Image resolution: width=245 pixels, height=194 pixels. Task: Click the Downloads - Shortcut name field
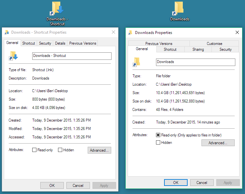(x=72, y=56)
